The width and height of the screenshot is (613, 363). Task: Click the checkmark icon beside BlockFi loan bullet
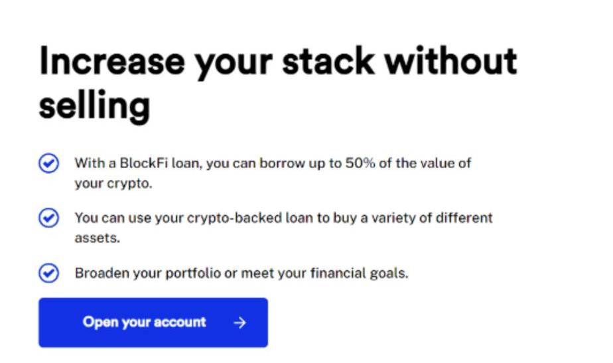(x=49, y=163)
